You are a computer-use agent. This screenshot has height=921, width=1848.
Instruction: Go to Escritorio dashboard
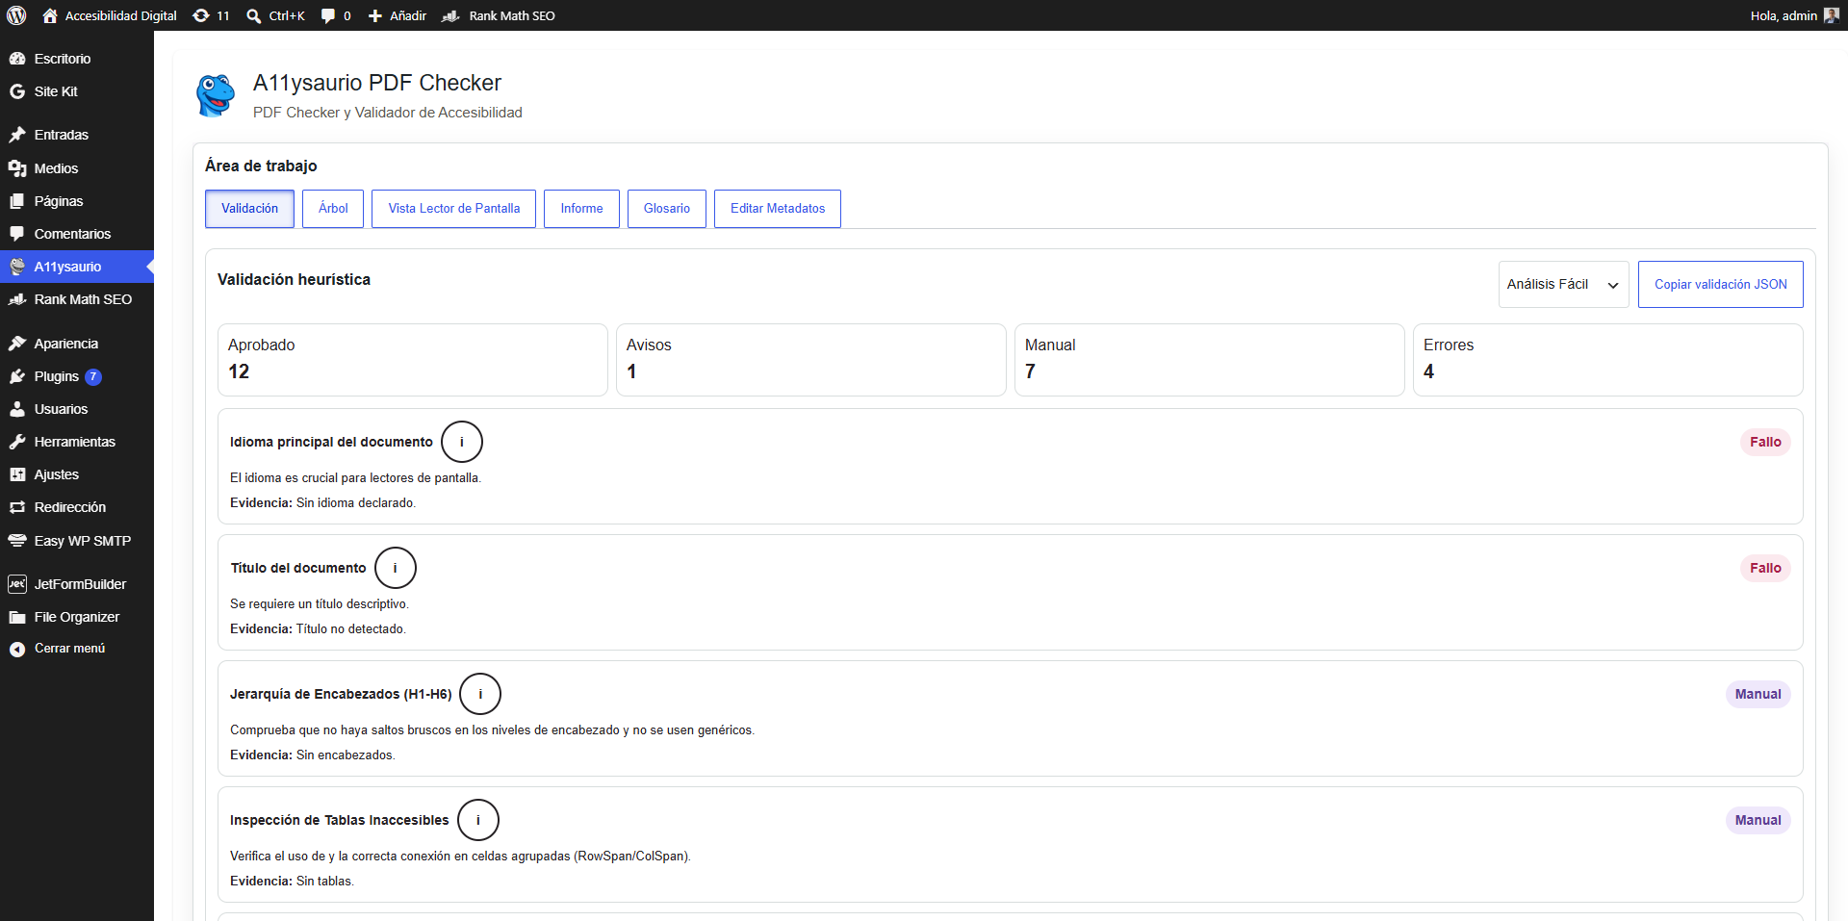click(x=77, y=59)
